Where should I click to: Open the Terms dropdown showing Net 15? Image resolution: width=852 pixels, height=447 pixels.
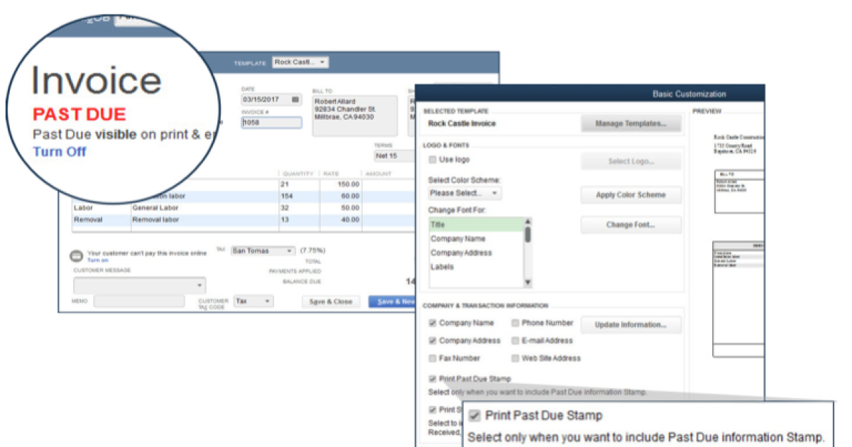[393, 156]
